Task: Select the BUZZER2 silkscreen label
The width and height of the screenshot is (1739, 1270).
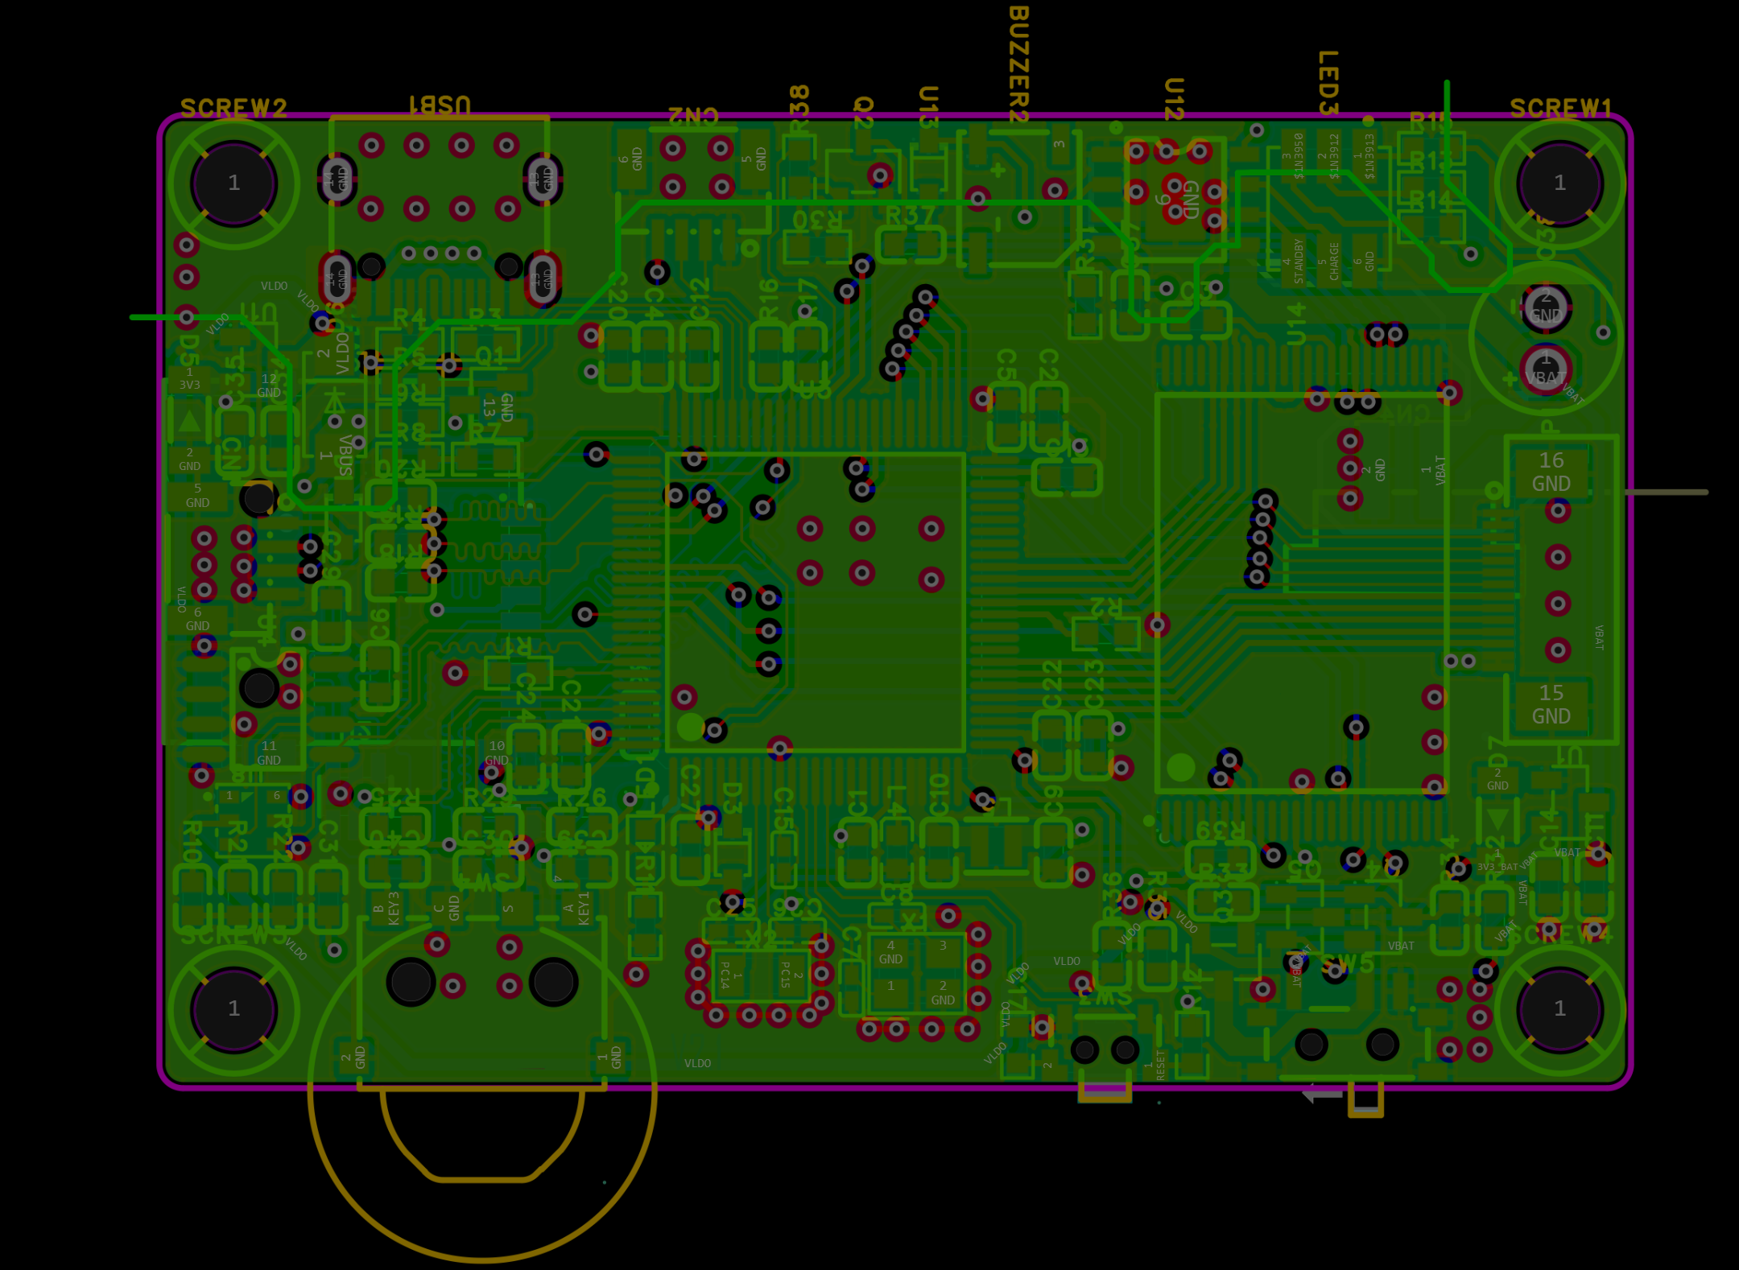Action: (x=1018, y=64)
